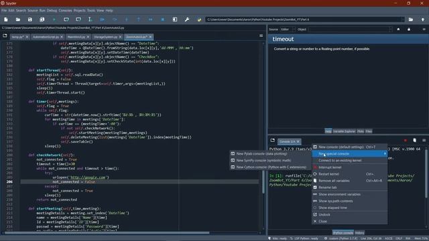Open the Tools menu
The height and width of the screenshot is (241, 429).
point(91,11)
